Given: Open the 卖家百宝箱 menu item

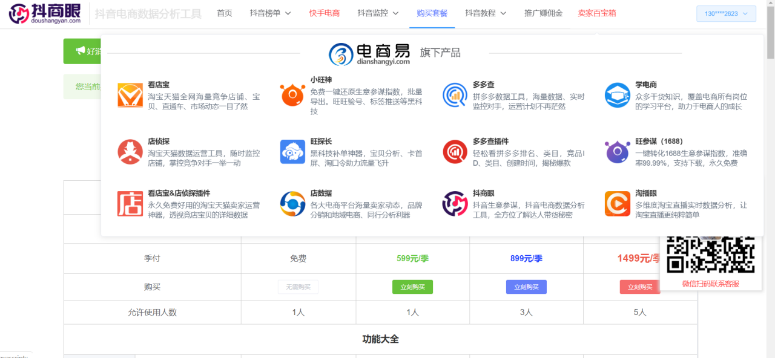Looking at the screenshot, I should (x=597, y=13).
